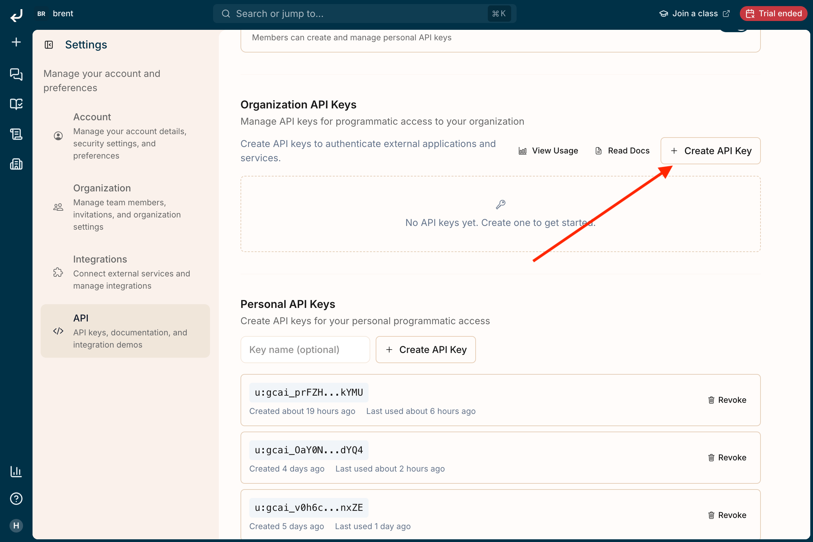Click the Integrations puzzle icon
Viewport: 813px width, 542px height.
coord(58,272)
